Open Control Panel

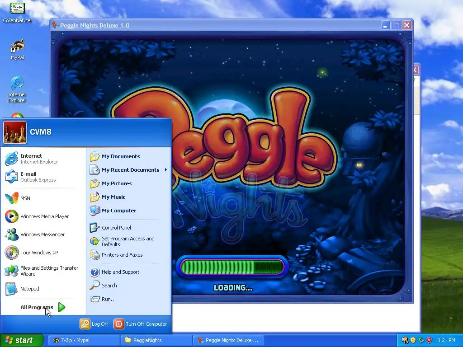pos(129,228)
